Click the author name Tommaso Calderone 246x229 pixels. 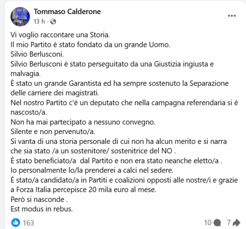click(x=67, y=12)
